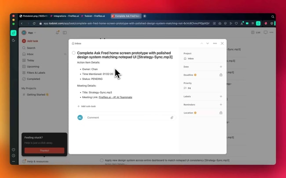The width and height of the screenshot is (286, 178).
Task: Open the Inbox breadcrumb in task dialog
Action: [x=77, y=43]
